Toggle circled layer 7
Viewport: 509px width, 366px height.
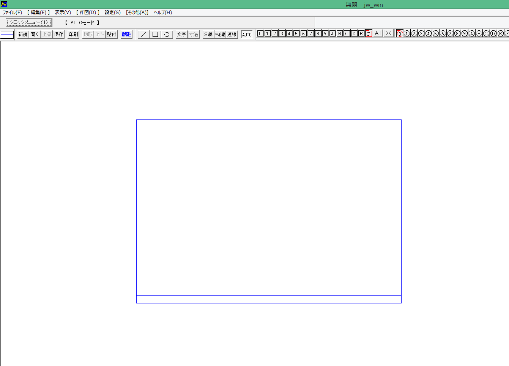point(450,33)
